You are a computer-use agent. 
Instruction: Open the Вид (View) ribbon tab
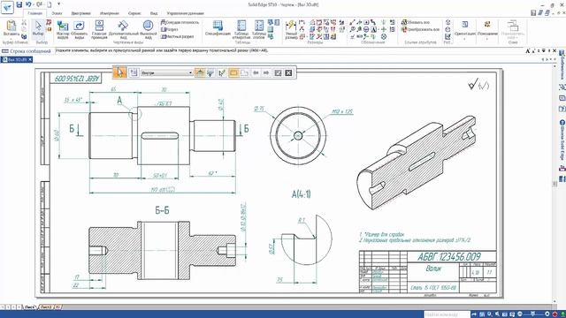tap(154, 13)
